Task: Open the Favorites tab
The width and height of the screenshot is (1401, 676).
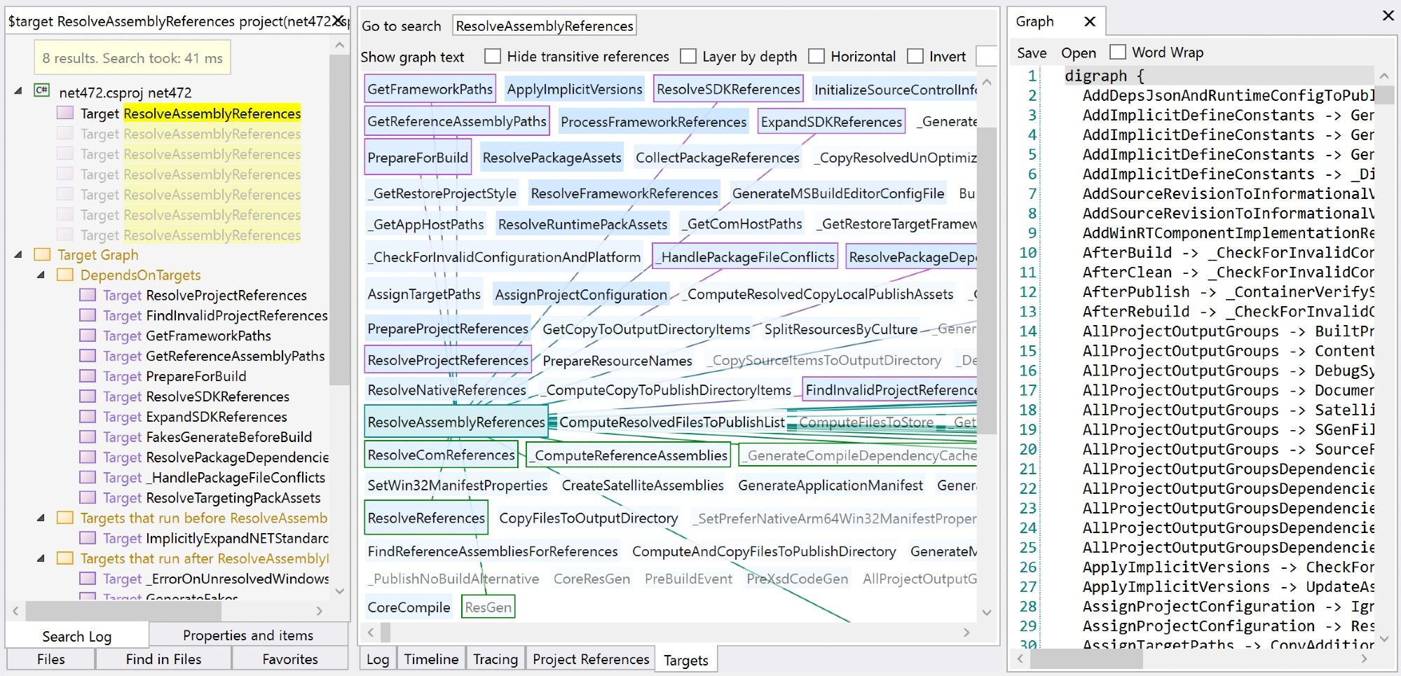Action: pyautogui.click(x=290, y=659)
